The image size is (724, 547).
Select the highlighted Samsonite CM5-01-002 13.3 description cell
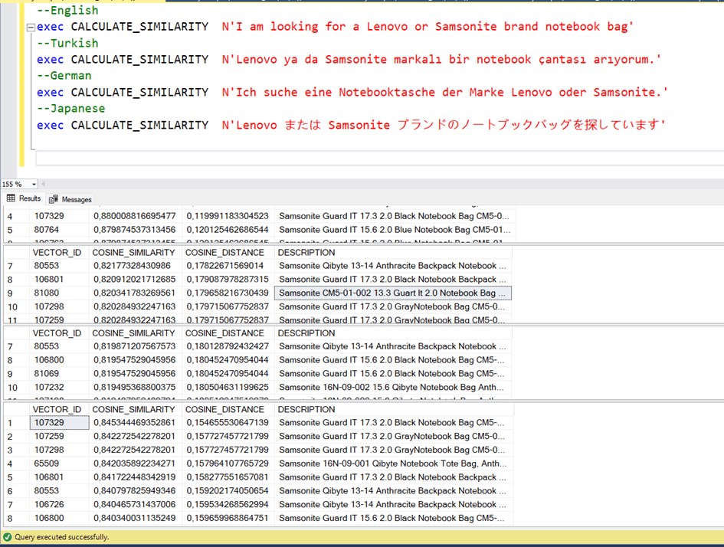click(391, 293)
